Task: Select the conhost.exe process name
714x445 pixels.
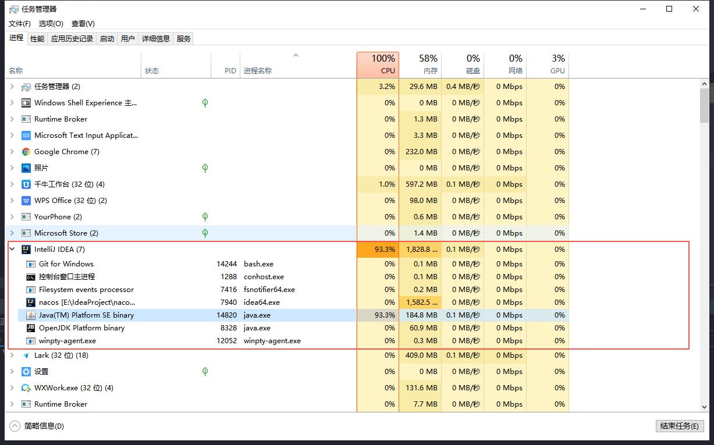Action: 264,277
